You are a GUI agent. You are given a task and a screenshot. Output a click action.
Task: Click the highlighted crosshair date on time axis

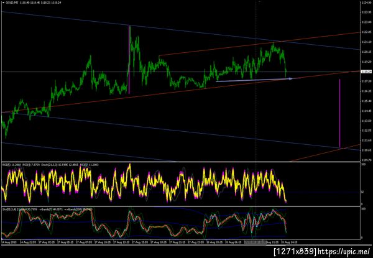click(256, 242)
